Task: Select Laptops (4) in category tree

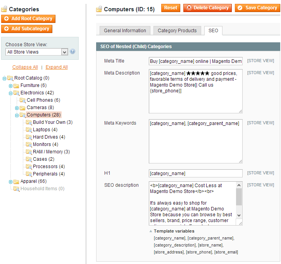Action: (45, 130)
